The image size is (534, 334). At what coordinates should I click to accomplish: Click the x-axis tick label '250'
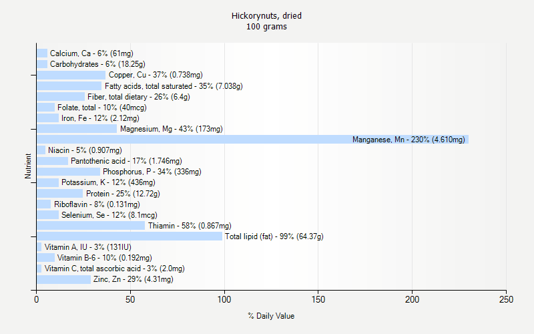pos(506,299)
